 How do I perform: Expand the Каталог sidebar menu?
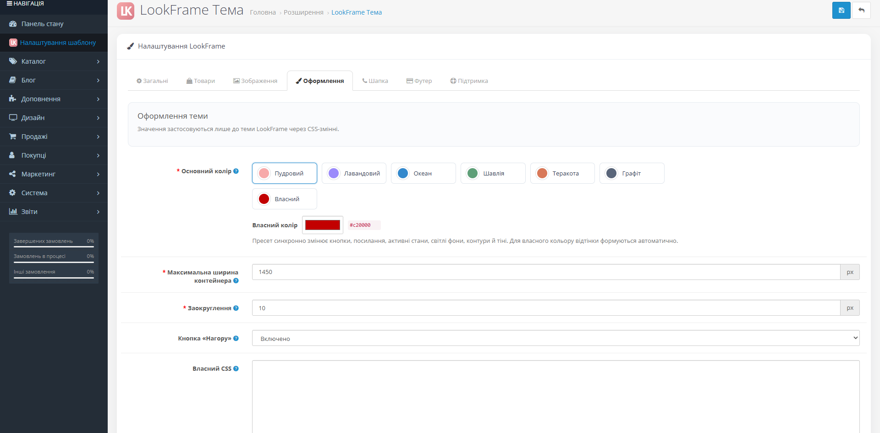54,61
